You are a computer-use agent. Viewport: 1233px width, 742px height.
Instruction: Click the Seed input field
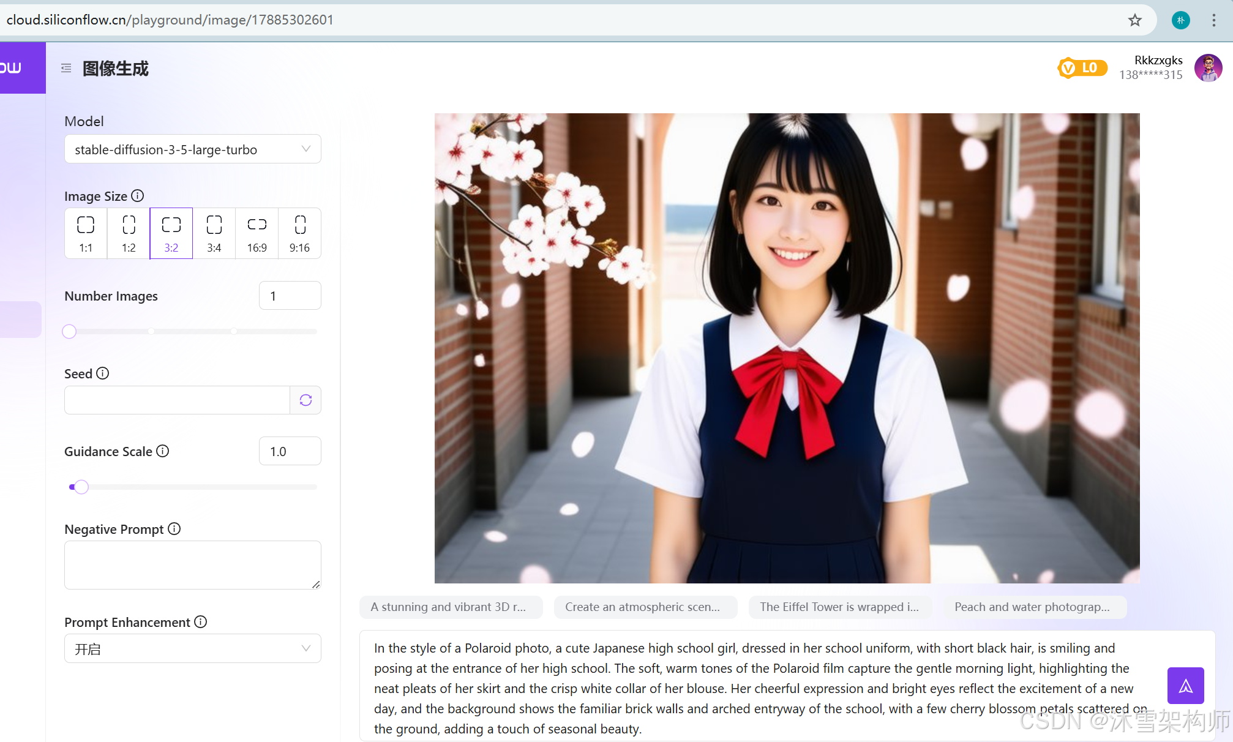(x=177, y=400)
